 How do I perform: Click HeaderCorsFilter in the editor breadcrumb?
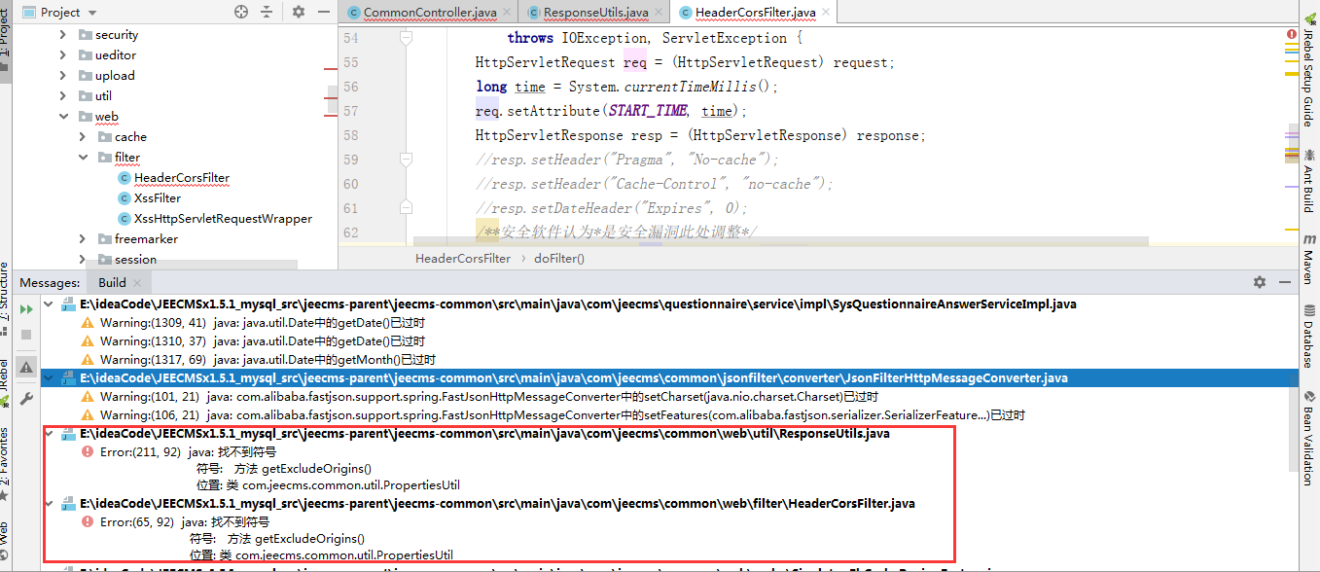pos(463,259)
